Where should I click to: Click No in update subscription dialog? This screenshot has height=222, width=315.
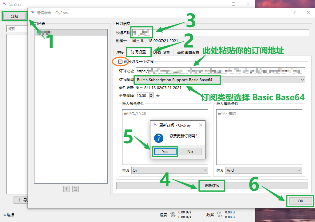click(x=190, y=151)
